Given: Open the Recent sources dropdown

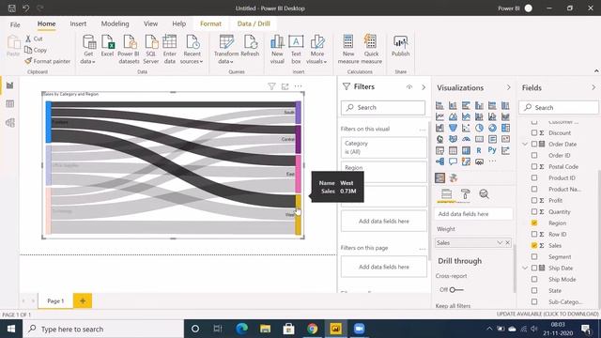Looking at the screenshot, I should click(x=192, y=49).
